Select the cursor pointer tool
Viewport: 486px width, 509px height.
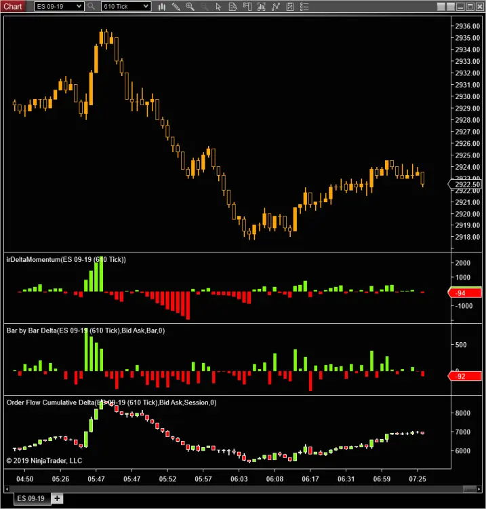coord(218,7)
